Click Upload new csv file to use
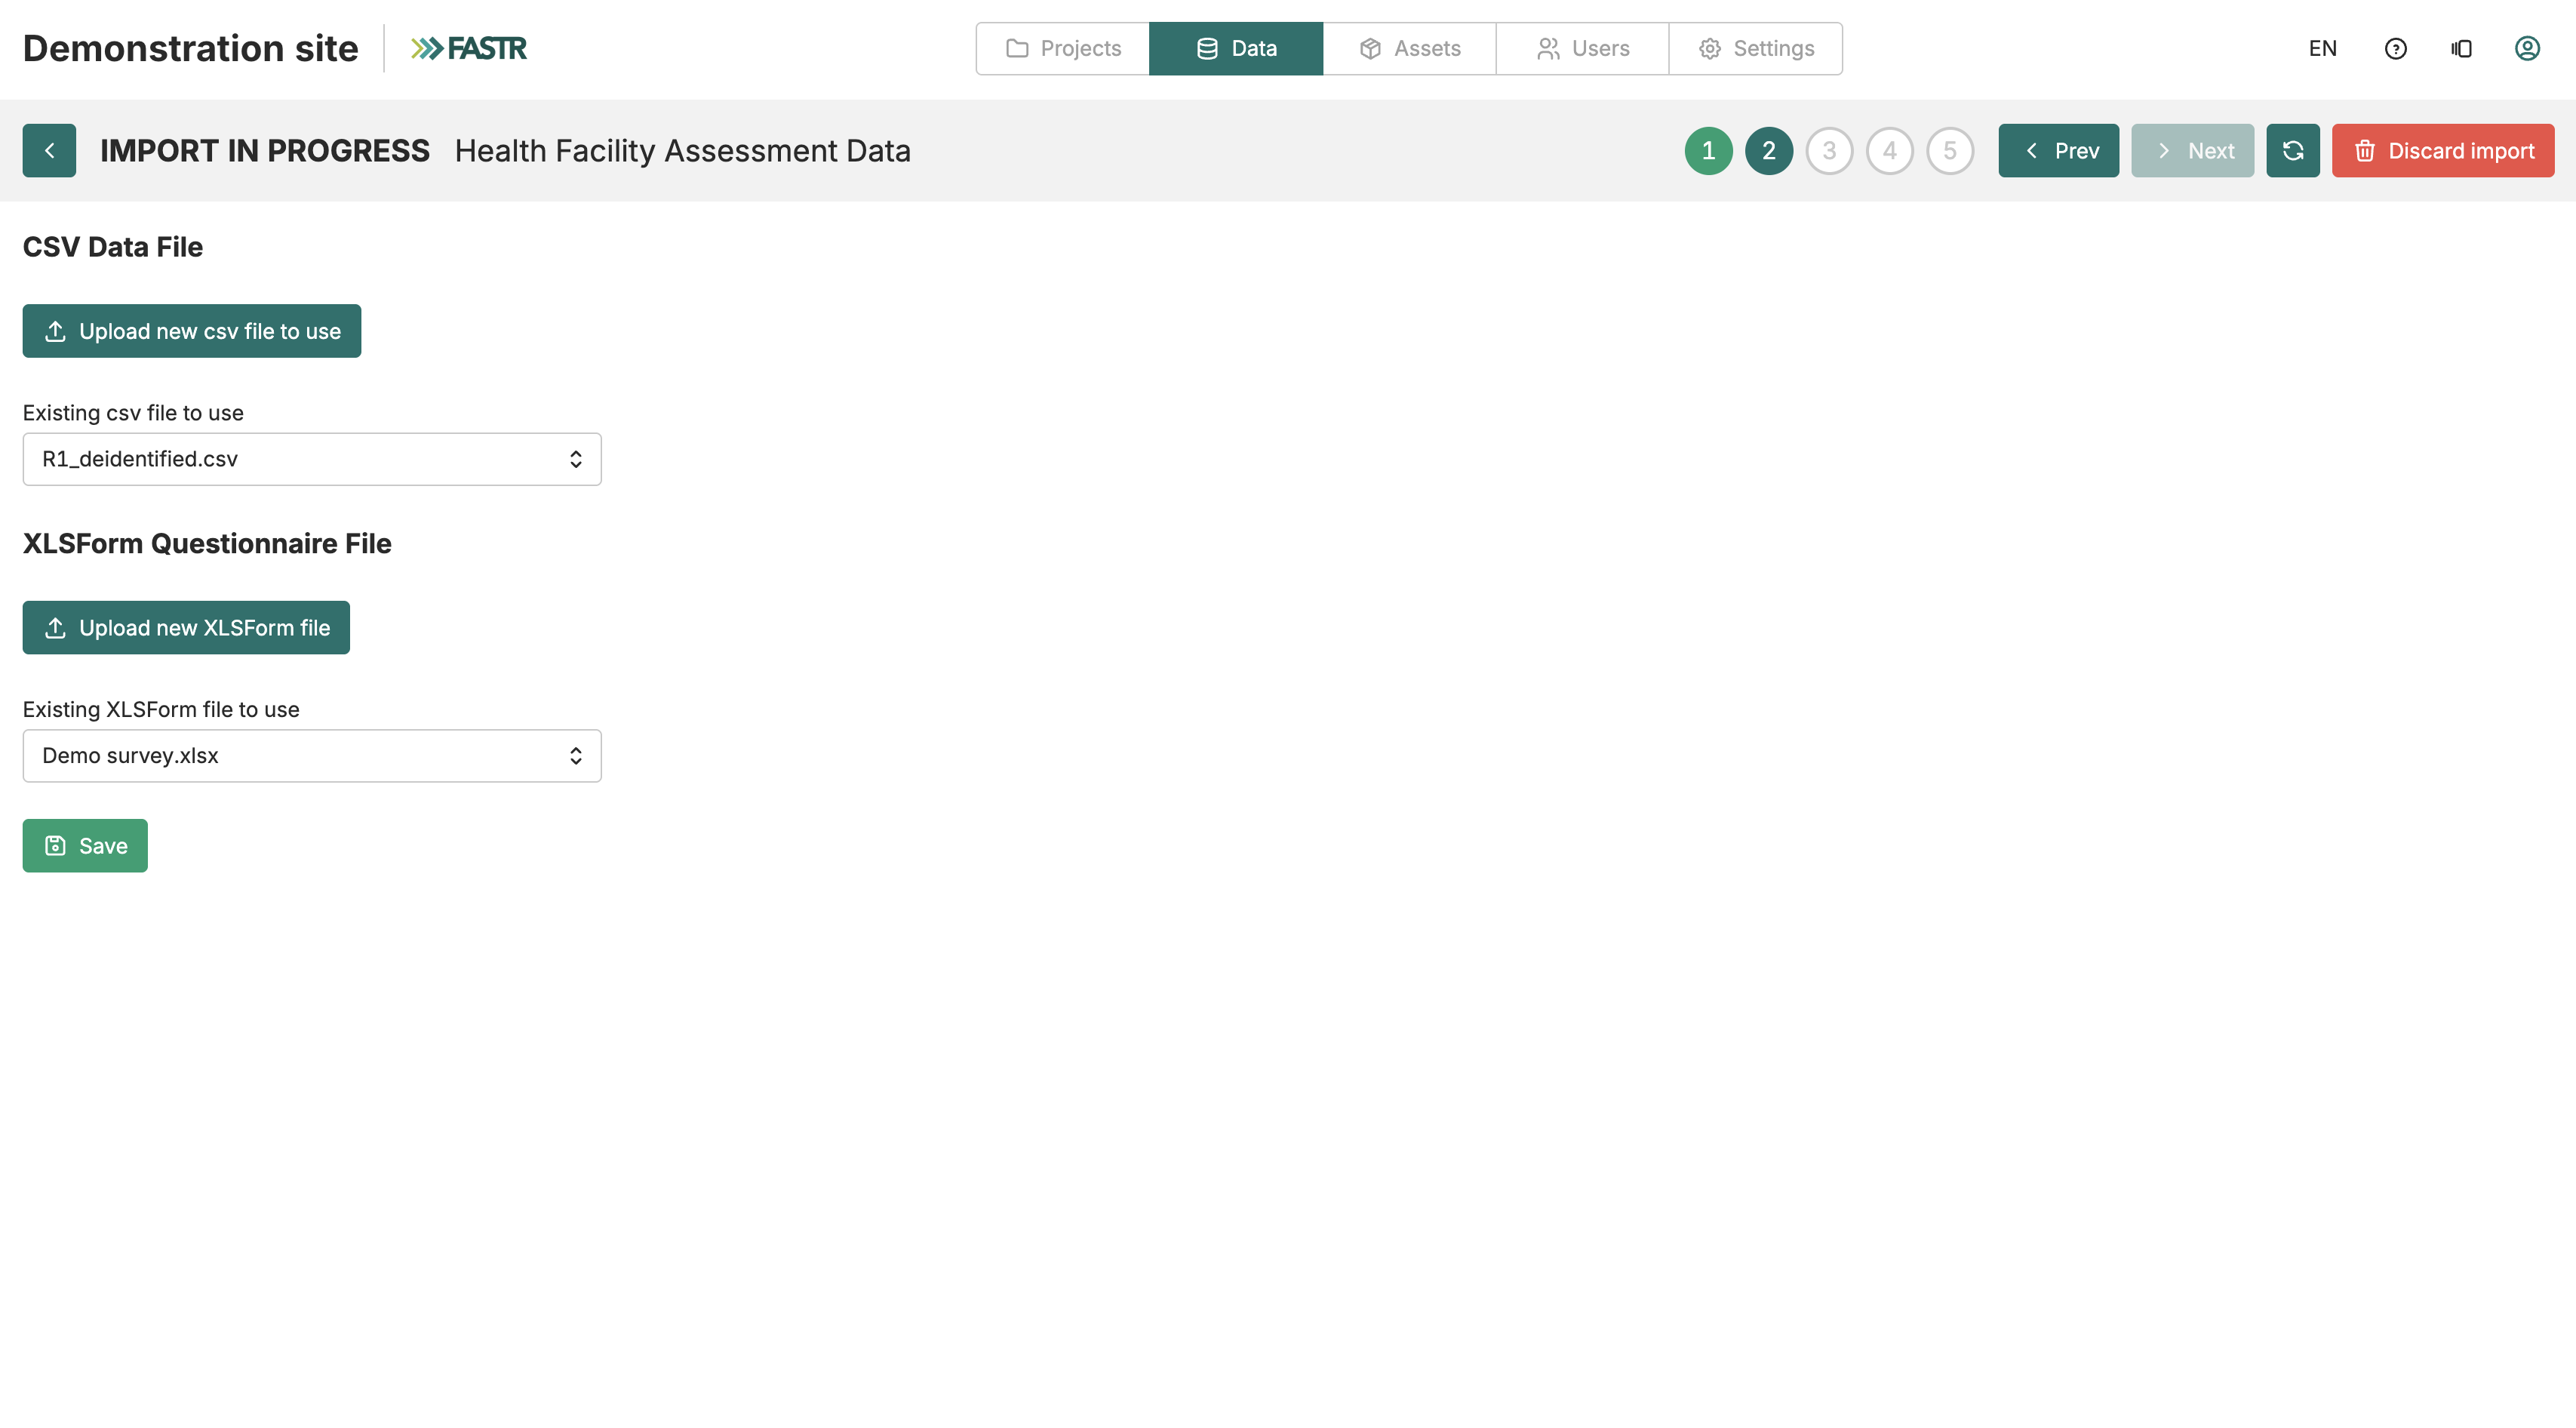The width and height of the screenshot is (2576, 1428). click(x=192, y=331)
